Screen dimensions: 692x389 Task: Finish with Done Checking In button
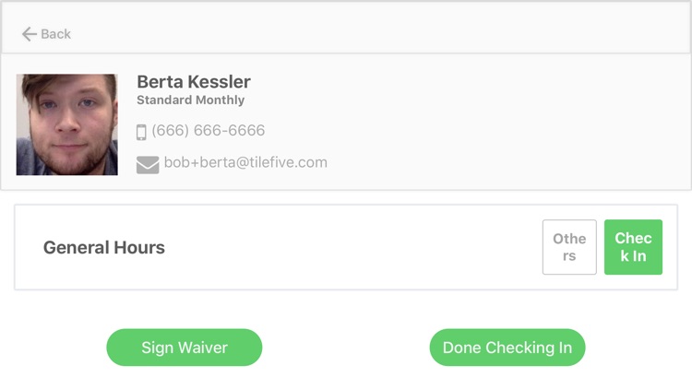coord(507,348)
